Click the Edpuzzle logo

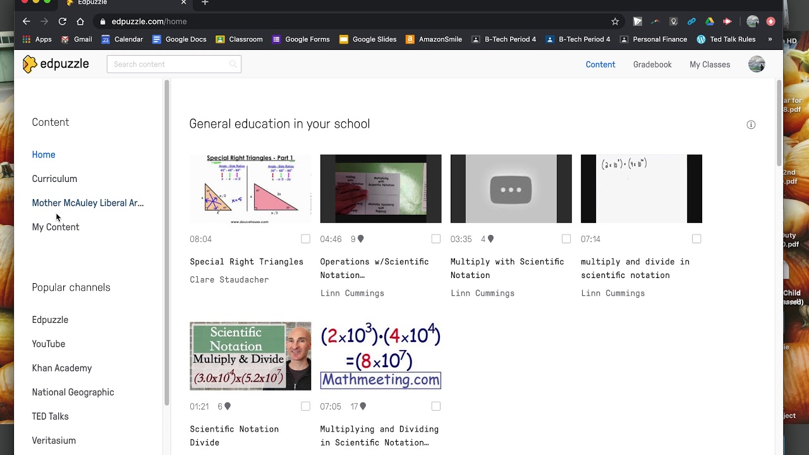tap(56, 64)
